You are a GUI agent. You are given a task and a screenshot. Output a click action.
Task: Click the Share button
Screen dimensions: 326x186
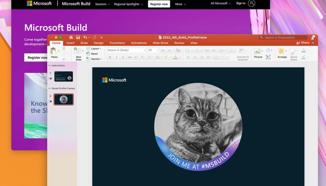click(303, 43)
